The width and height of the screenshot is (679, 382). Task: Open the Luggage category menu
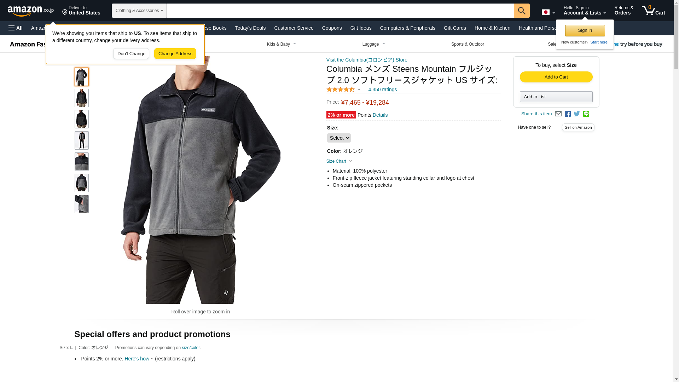coord(373,44)
